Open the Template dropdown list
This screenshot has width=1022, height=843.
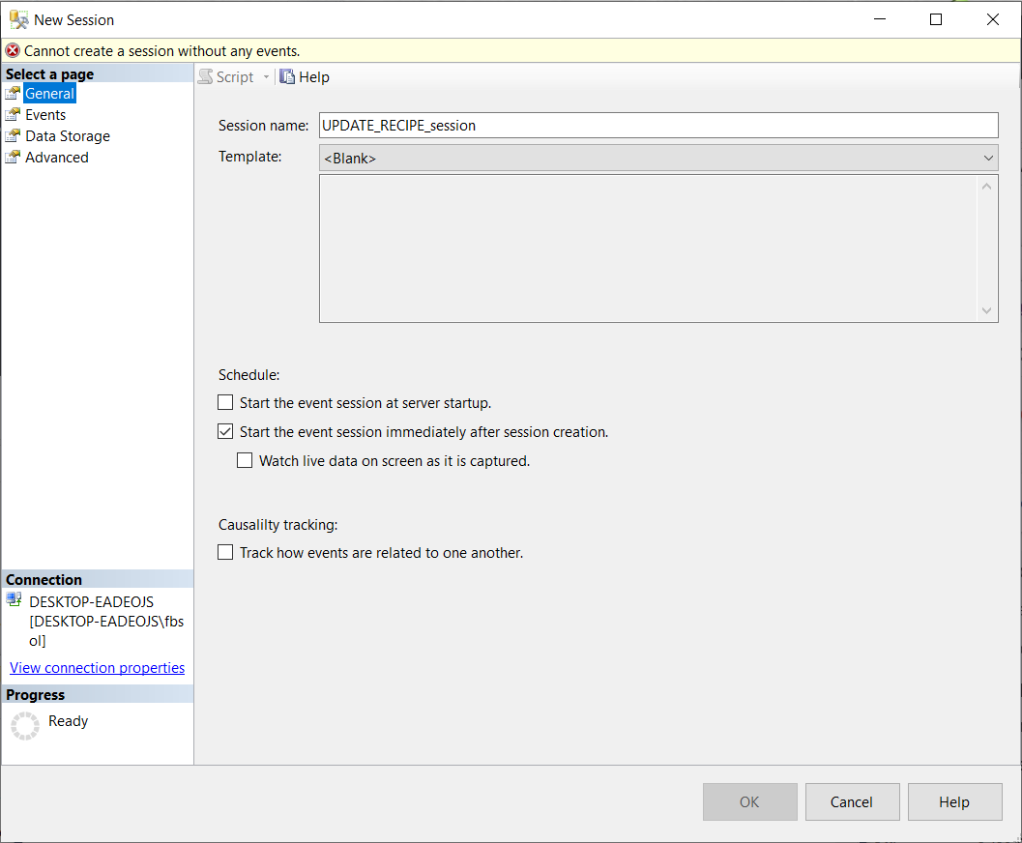[x=988, y=159]
